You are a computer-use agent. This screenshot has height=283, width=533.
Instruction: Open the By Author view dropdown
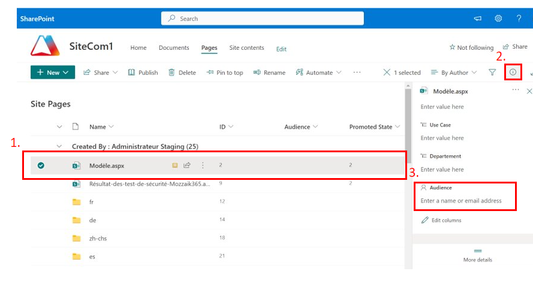click(x=454, y=73)
